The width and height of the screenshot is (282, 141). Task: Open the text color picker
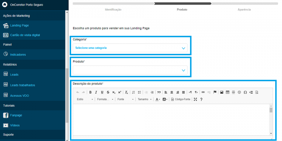tap(158, 99)
